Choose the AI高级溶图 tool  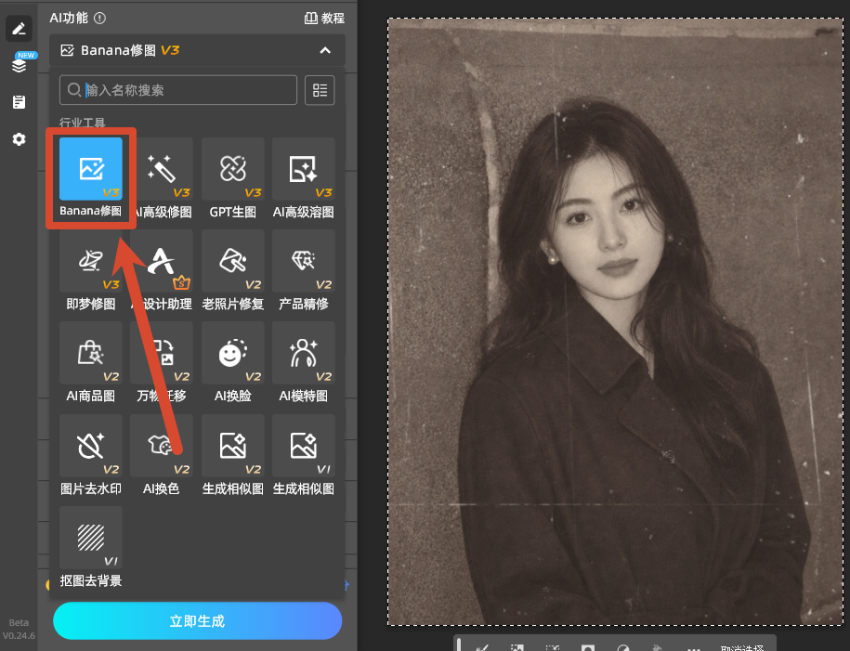pos(304,169)
